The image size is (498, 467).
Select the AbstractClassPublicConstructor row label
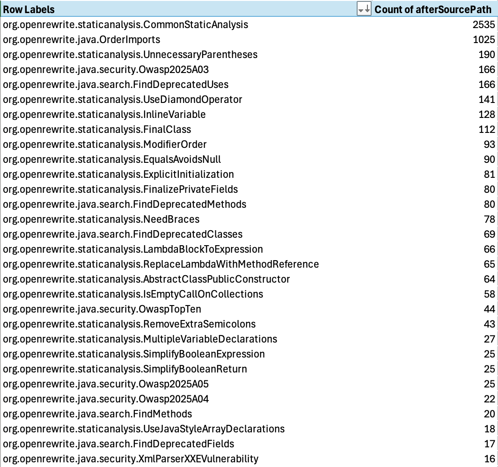tap(146, 279)
